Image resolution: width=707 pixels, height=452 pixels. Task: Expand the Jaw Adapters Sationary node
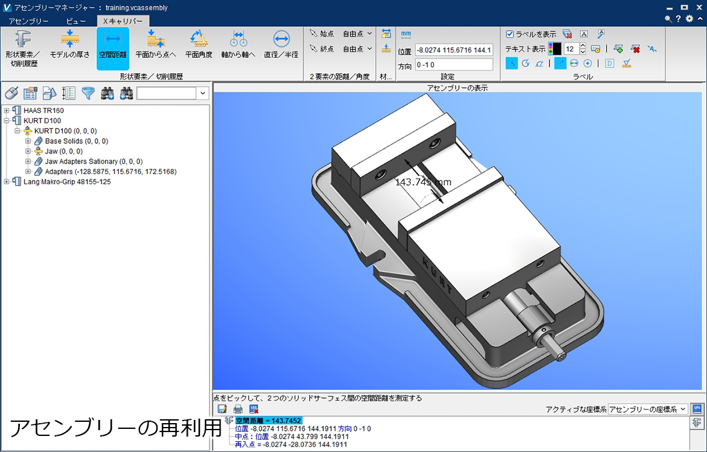click(28, 161)
